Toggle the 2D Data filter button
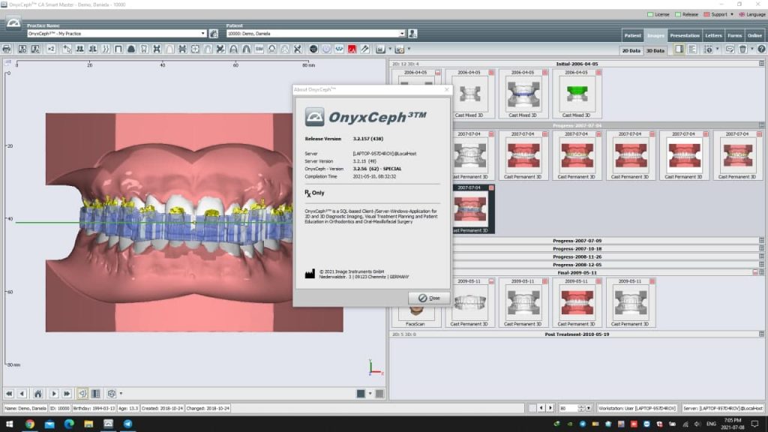 tap(631, 50)
